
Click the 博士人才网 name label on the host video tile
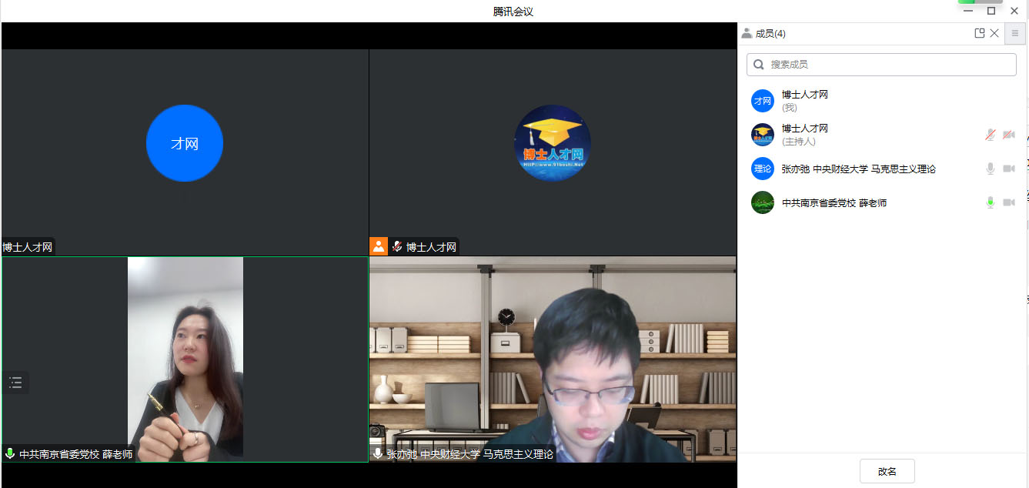click(431, 247)
